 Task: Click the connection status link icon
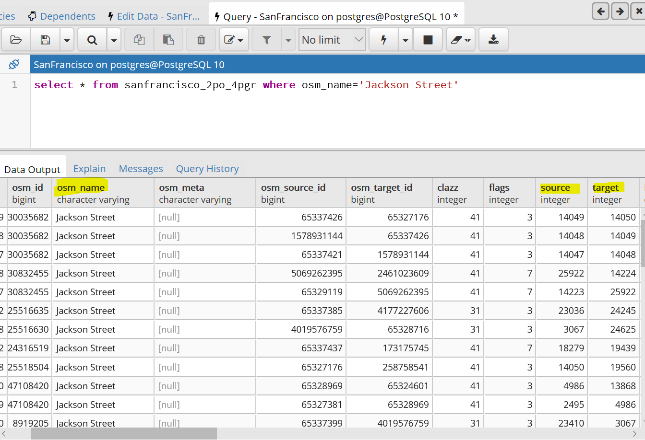[x=14, y=64]
